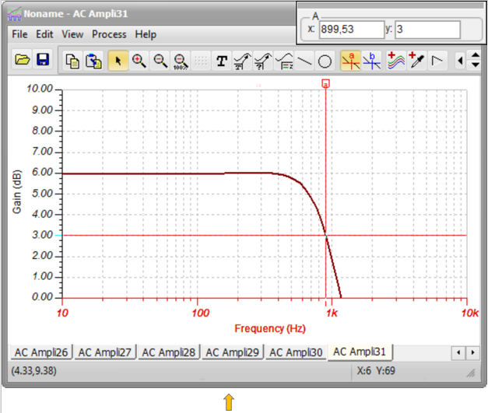Viewport: 488px width, 413px height.
Task: Click the Open file folder icon
Action: point(22,60)
